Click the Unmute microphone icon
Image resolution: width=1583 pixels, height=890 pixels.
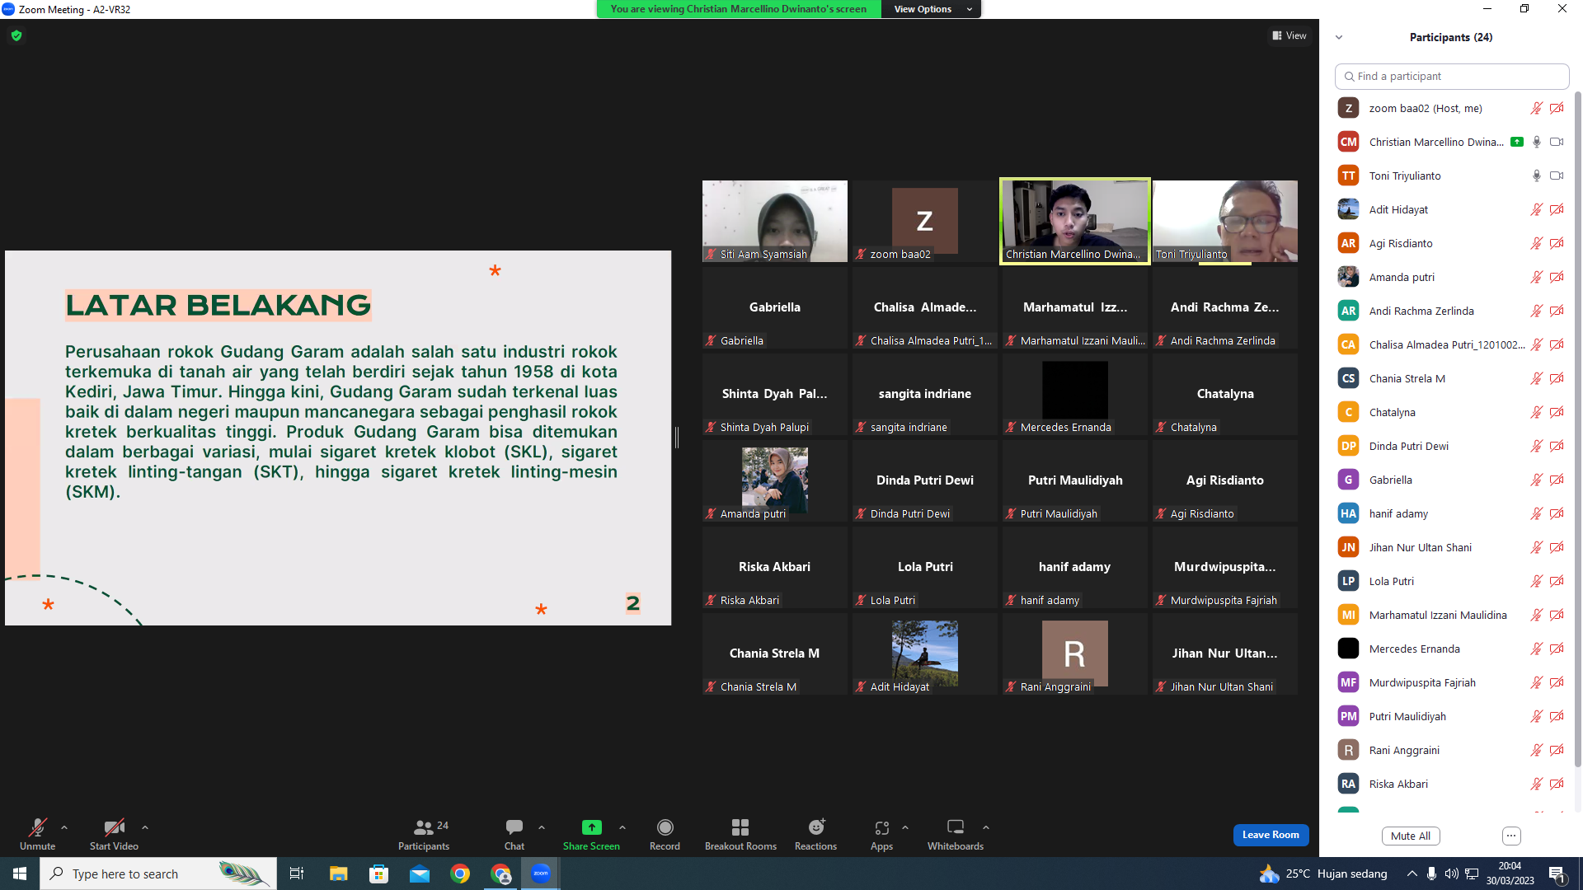37,827
